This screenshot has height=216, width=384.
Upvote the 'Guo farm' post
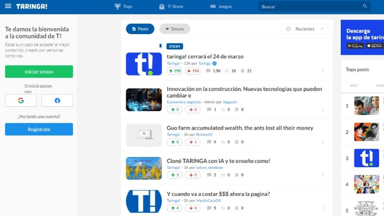coord(175,142)
